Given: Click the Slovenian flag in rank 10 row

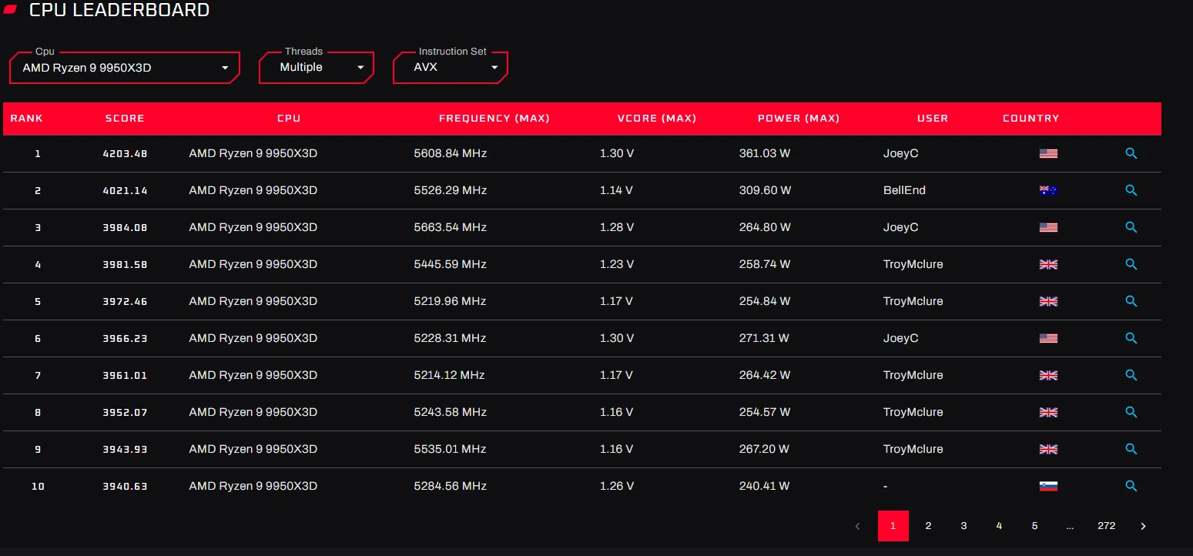Looking at the screenshot, I should [1048, 486].
